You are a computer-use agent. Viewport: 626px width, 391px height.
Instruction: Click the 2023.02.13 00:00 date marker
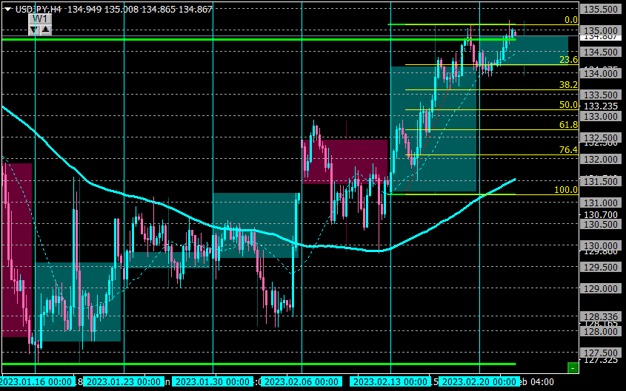click(x=390, y=382)
